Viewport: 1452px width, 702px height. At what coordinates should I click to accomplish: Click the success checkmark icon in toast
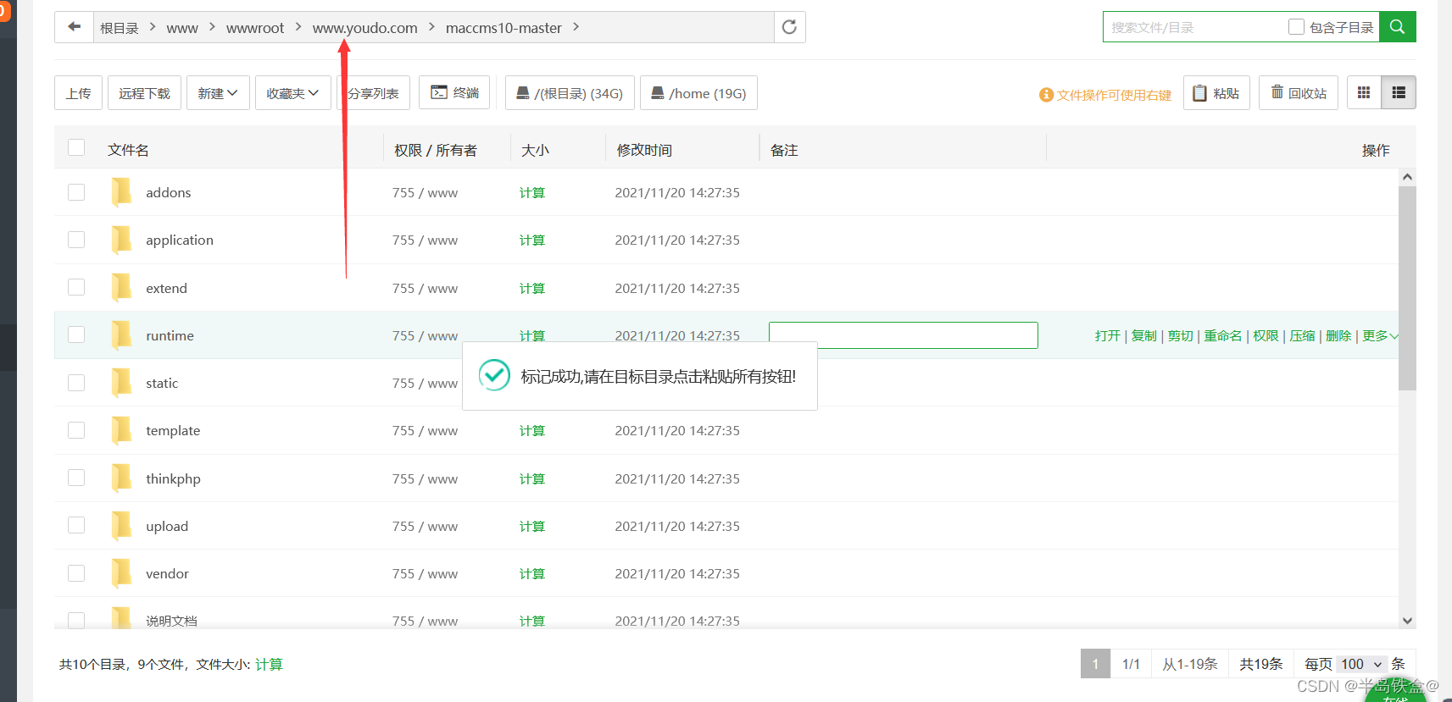pos(494,375)
